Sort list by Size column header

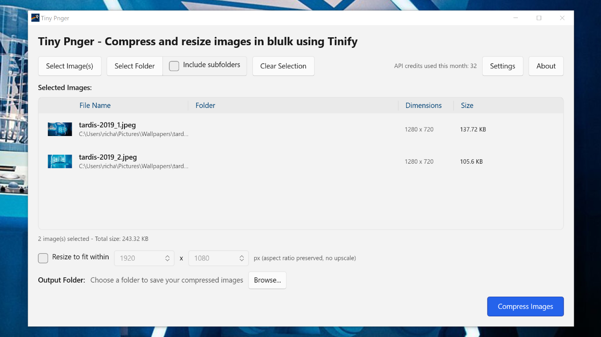pos(467,105)
